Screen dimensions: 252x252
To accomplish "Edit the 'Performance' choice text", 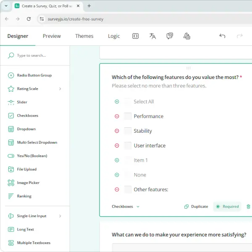I will point(149,116).
